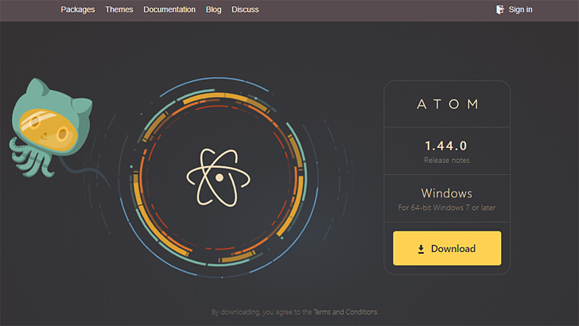This screenshot has height=326, width=579.
Task: Open the Discuss forum link
Action: [245, 10]
